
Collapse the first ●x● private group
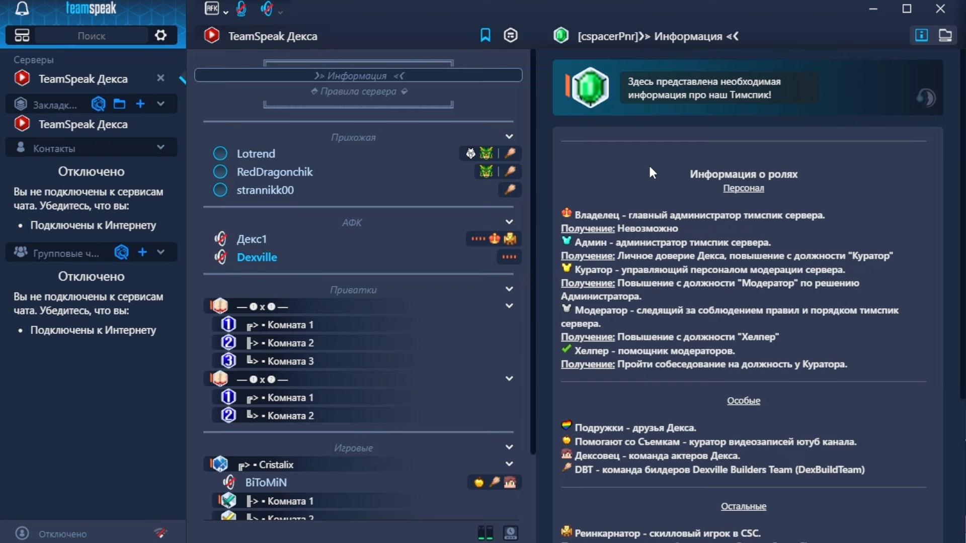coord(509,306)
